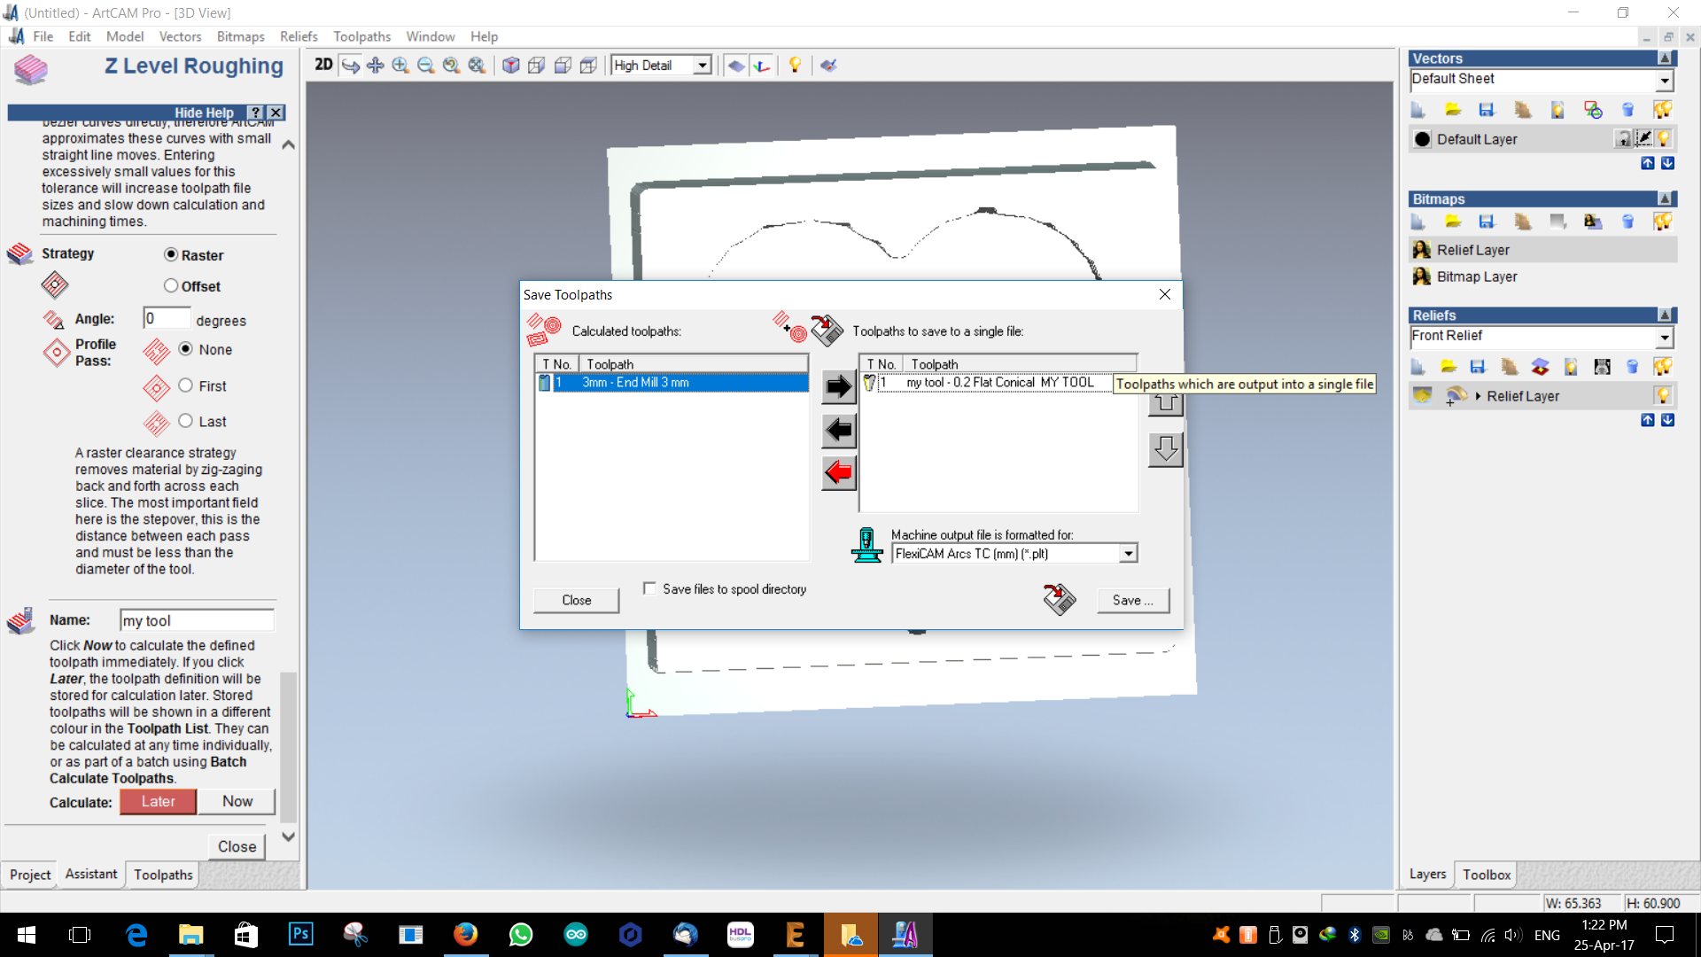Move selected toolpath right with black arrow
The width and height of the screenshot is (1701, 957).
838,386
